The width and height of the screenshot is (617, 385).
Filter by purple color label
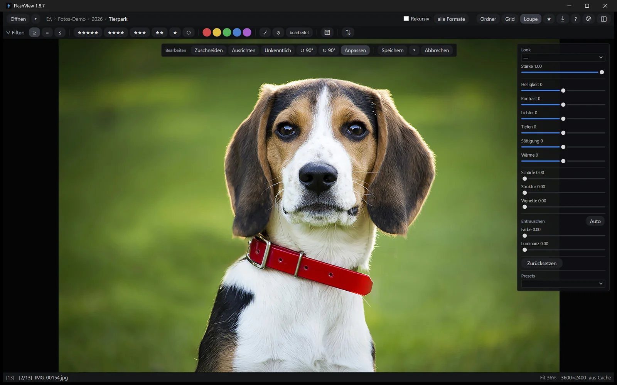(x=247, y=33)
